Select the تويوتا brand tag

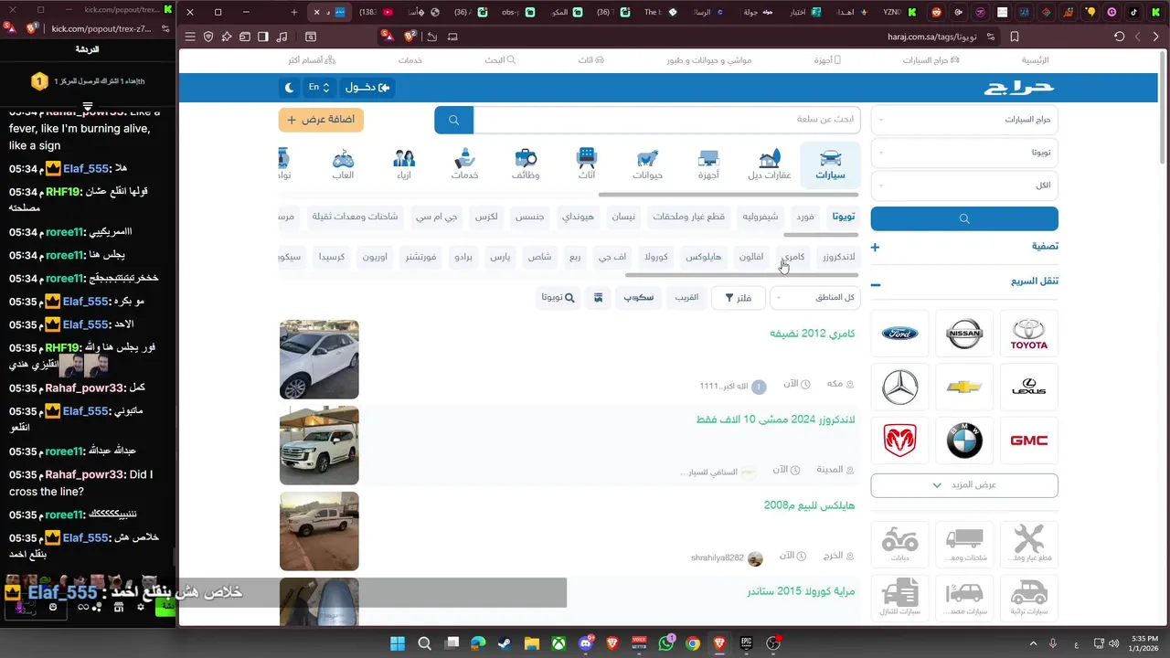coord(843,217)
